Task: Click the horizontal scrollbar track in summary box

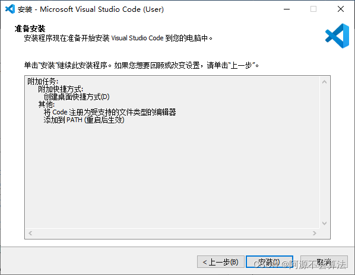Action: pyautogui.click(x=172, y=233)
